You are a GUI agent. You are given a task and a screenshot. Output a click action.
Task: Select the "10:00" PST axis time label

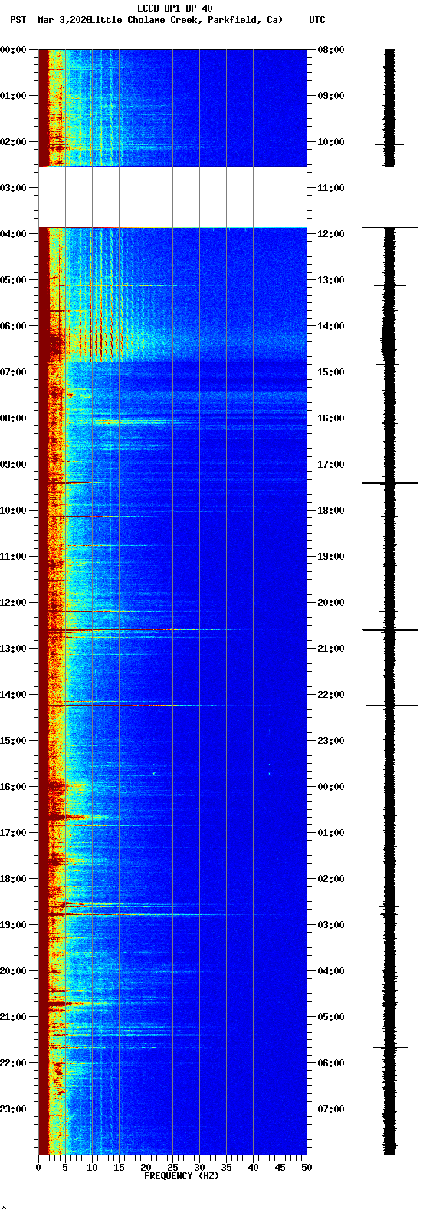point(13,511)
